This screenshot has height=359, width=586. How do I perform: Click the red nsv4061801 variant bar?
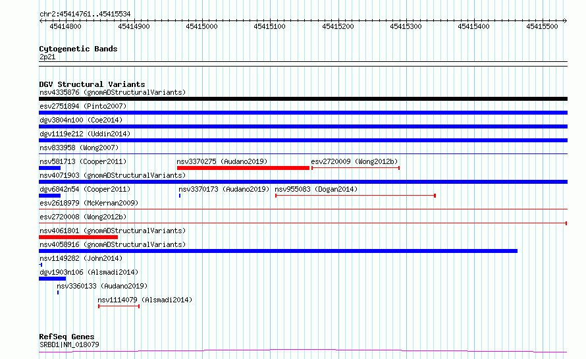pos(78,237)
